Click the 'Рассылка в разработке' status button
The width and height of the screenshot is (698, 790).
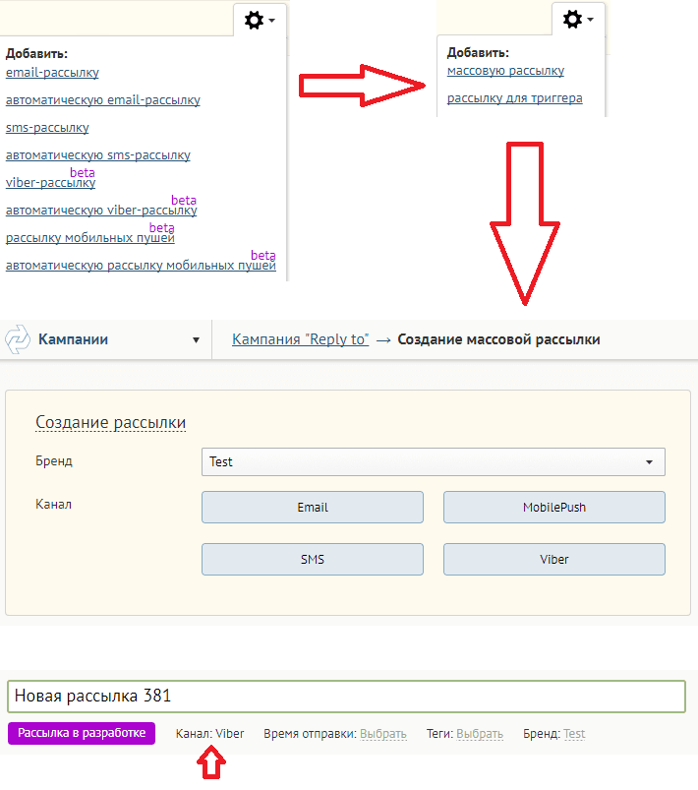pos(82,733)
